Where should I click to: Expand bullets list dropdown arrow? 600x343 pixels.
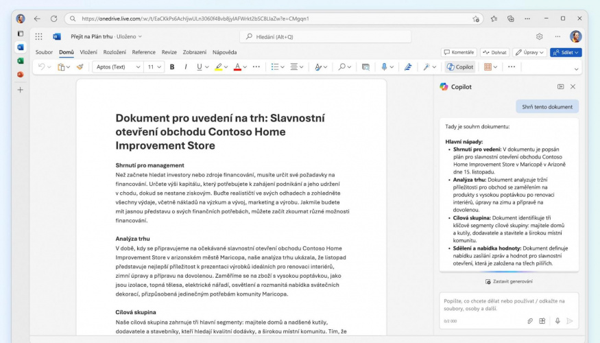point(283,67)
